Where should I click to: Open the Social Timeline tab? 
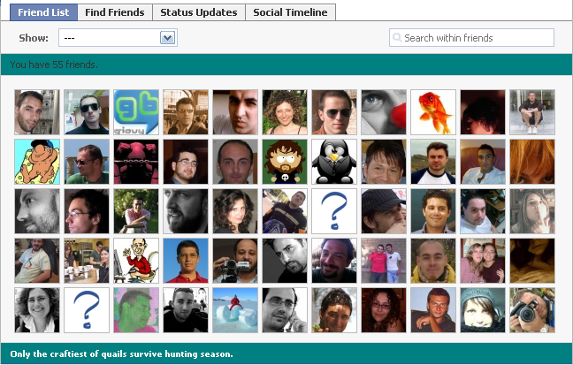click(291, 12)
